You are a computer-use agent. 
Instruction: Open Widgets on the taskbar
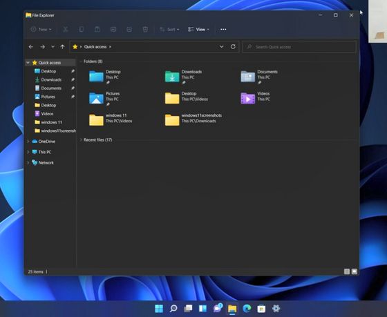pyautogui.click(x=202, y=308)
